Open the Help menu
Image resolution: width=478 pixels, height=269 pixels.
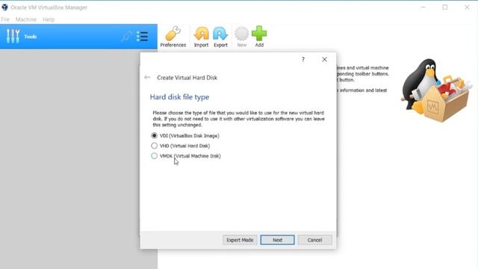click(49, 19)
